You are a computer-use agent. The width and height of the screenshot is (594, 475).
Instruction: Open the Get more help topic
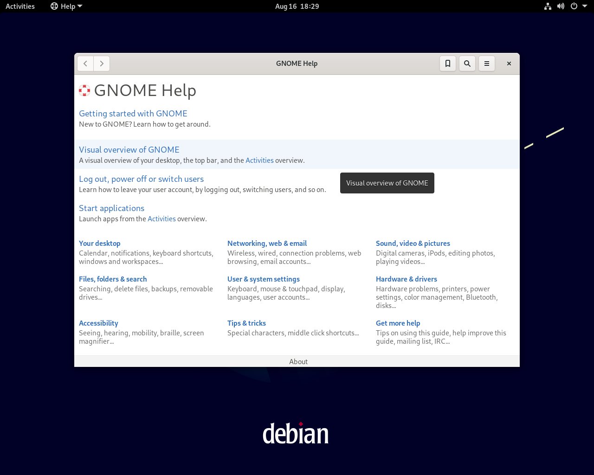(x=398, y=323)
